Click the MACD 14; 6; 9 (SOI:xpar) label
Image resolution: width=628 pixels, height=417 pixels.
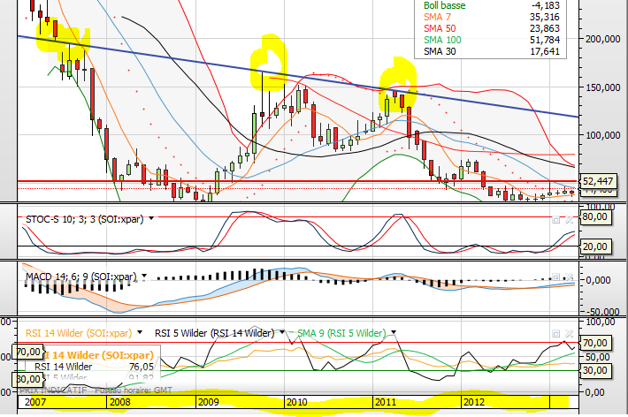(x=80, y=277)
